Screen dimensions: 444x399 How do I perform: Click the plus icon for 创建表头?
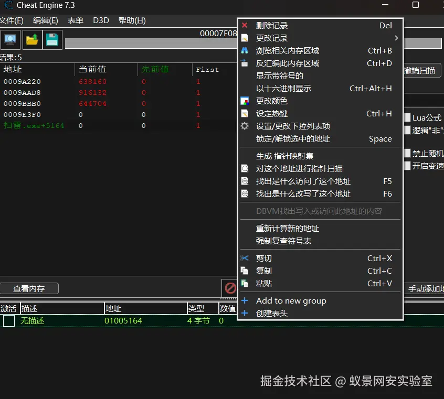pyautogui.click(x=245, y=313)
